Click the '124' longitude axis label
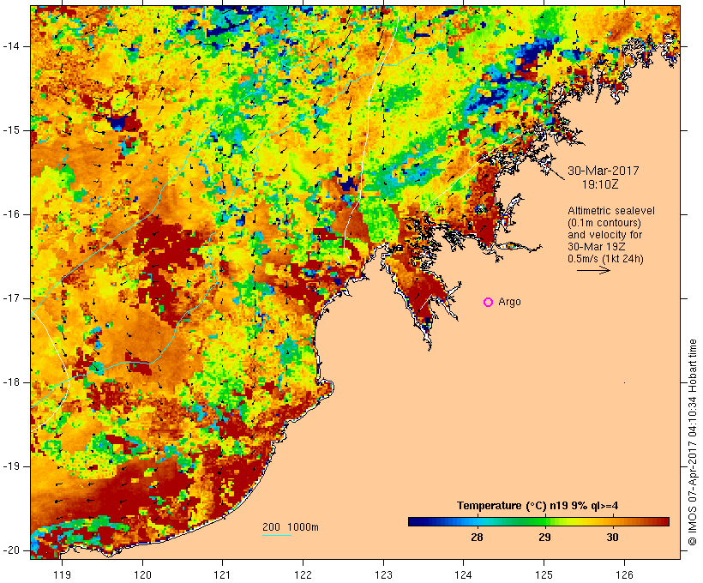 464,574
